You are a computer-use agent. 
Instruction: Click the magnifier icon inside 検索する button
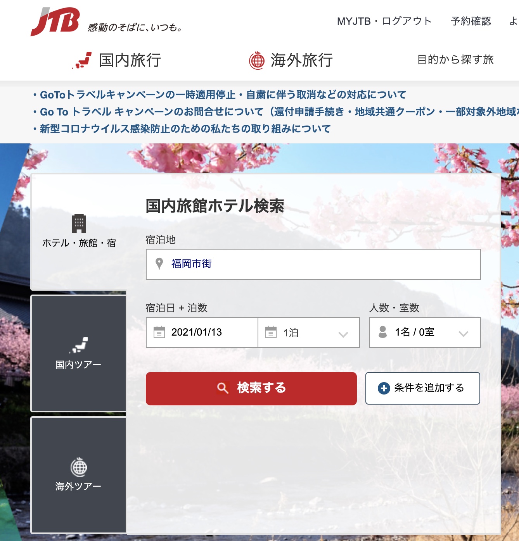pyautogui.click(x=222, y=388)
